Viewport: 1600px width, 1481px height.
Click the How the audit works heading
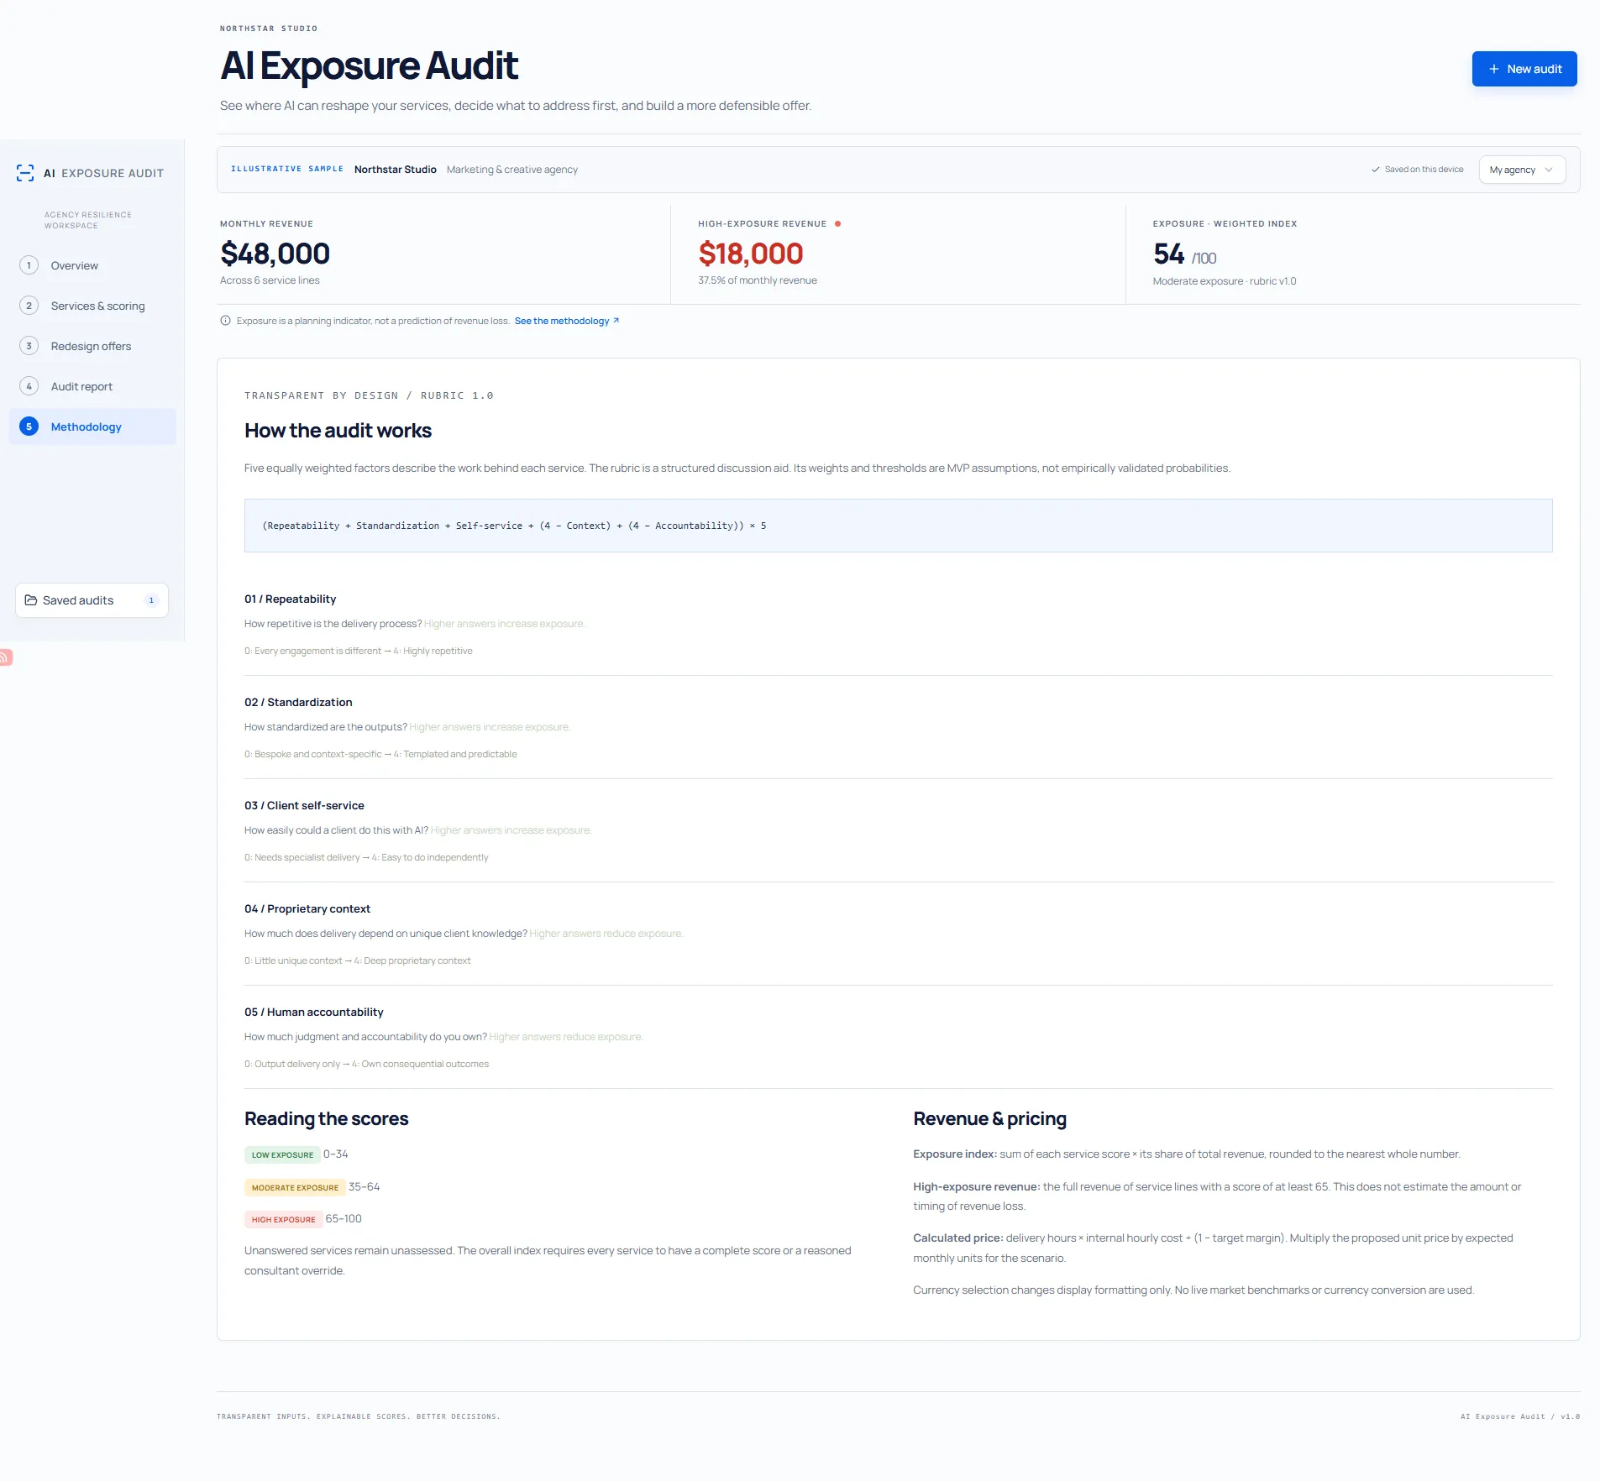(338, 431)
